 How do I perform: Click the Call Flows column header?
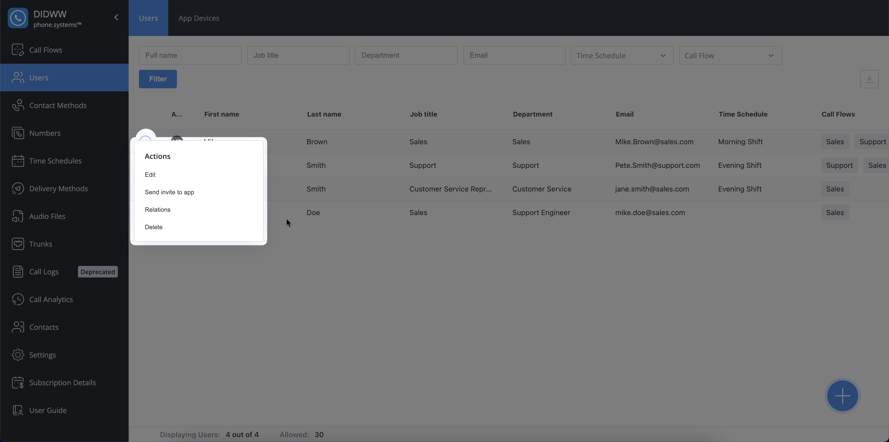838,114
